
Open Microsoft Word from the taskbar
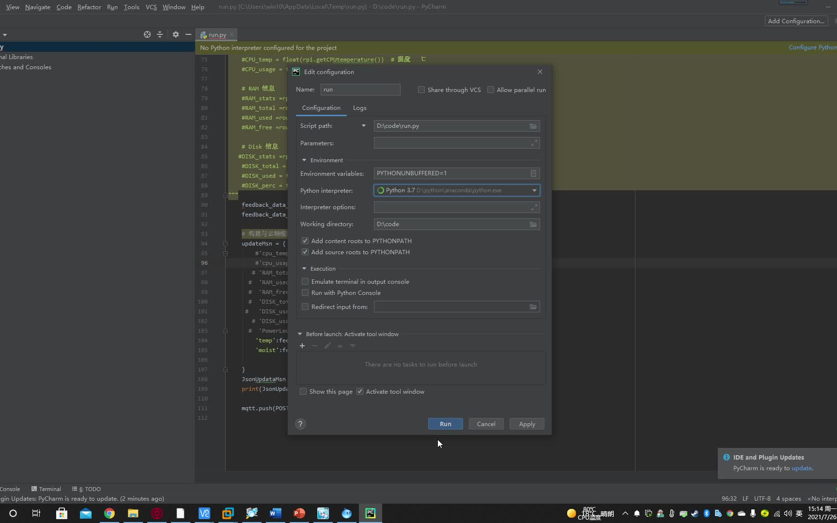point(276,513)
